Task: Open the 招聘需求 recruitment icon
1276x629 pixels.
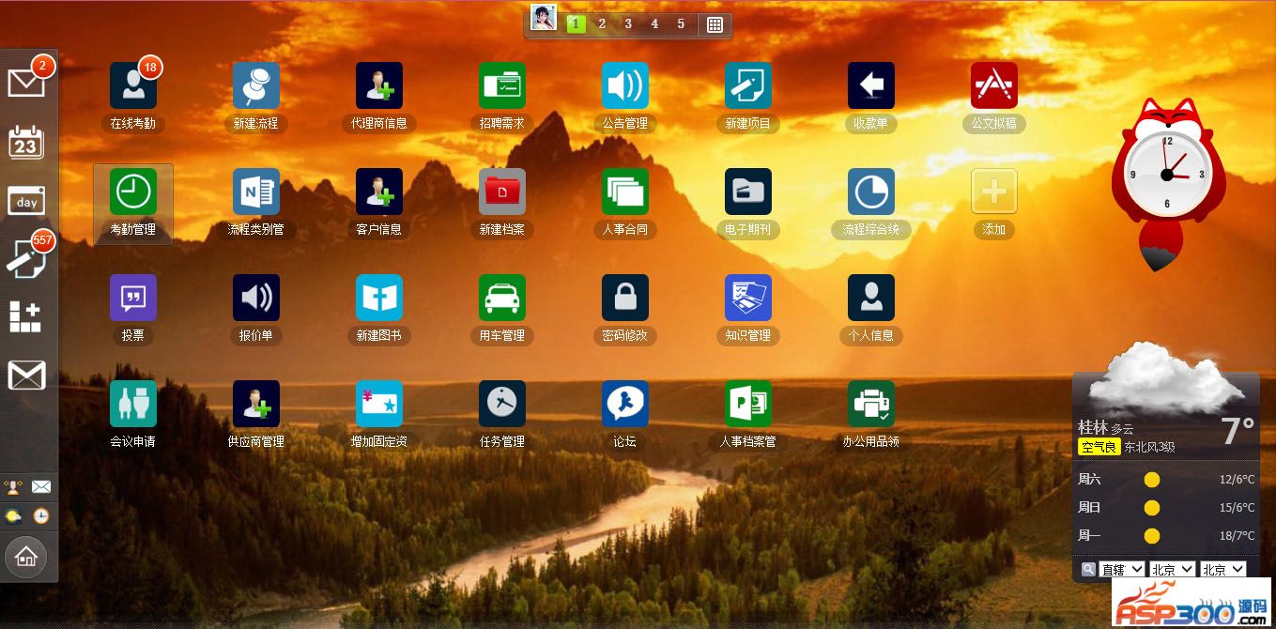Action: pos(502,85)
